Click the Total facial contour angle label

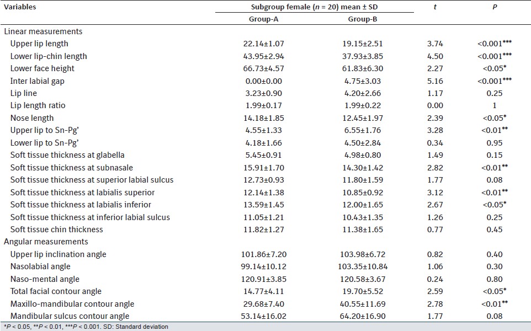(x=56, y=291)
